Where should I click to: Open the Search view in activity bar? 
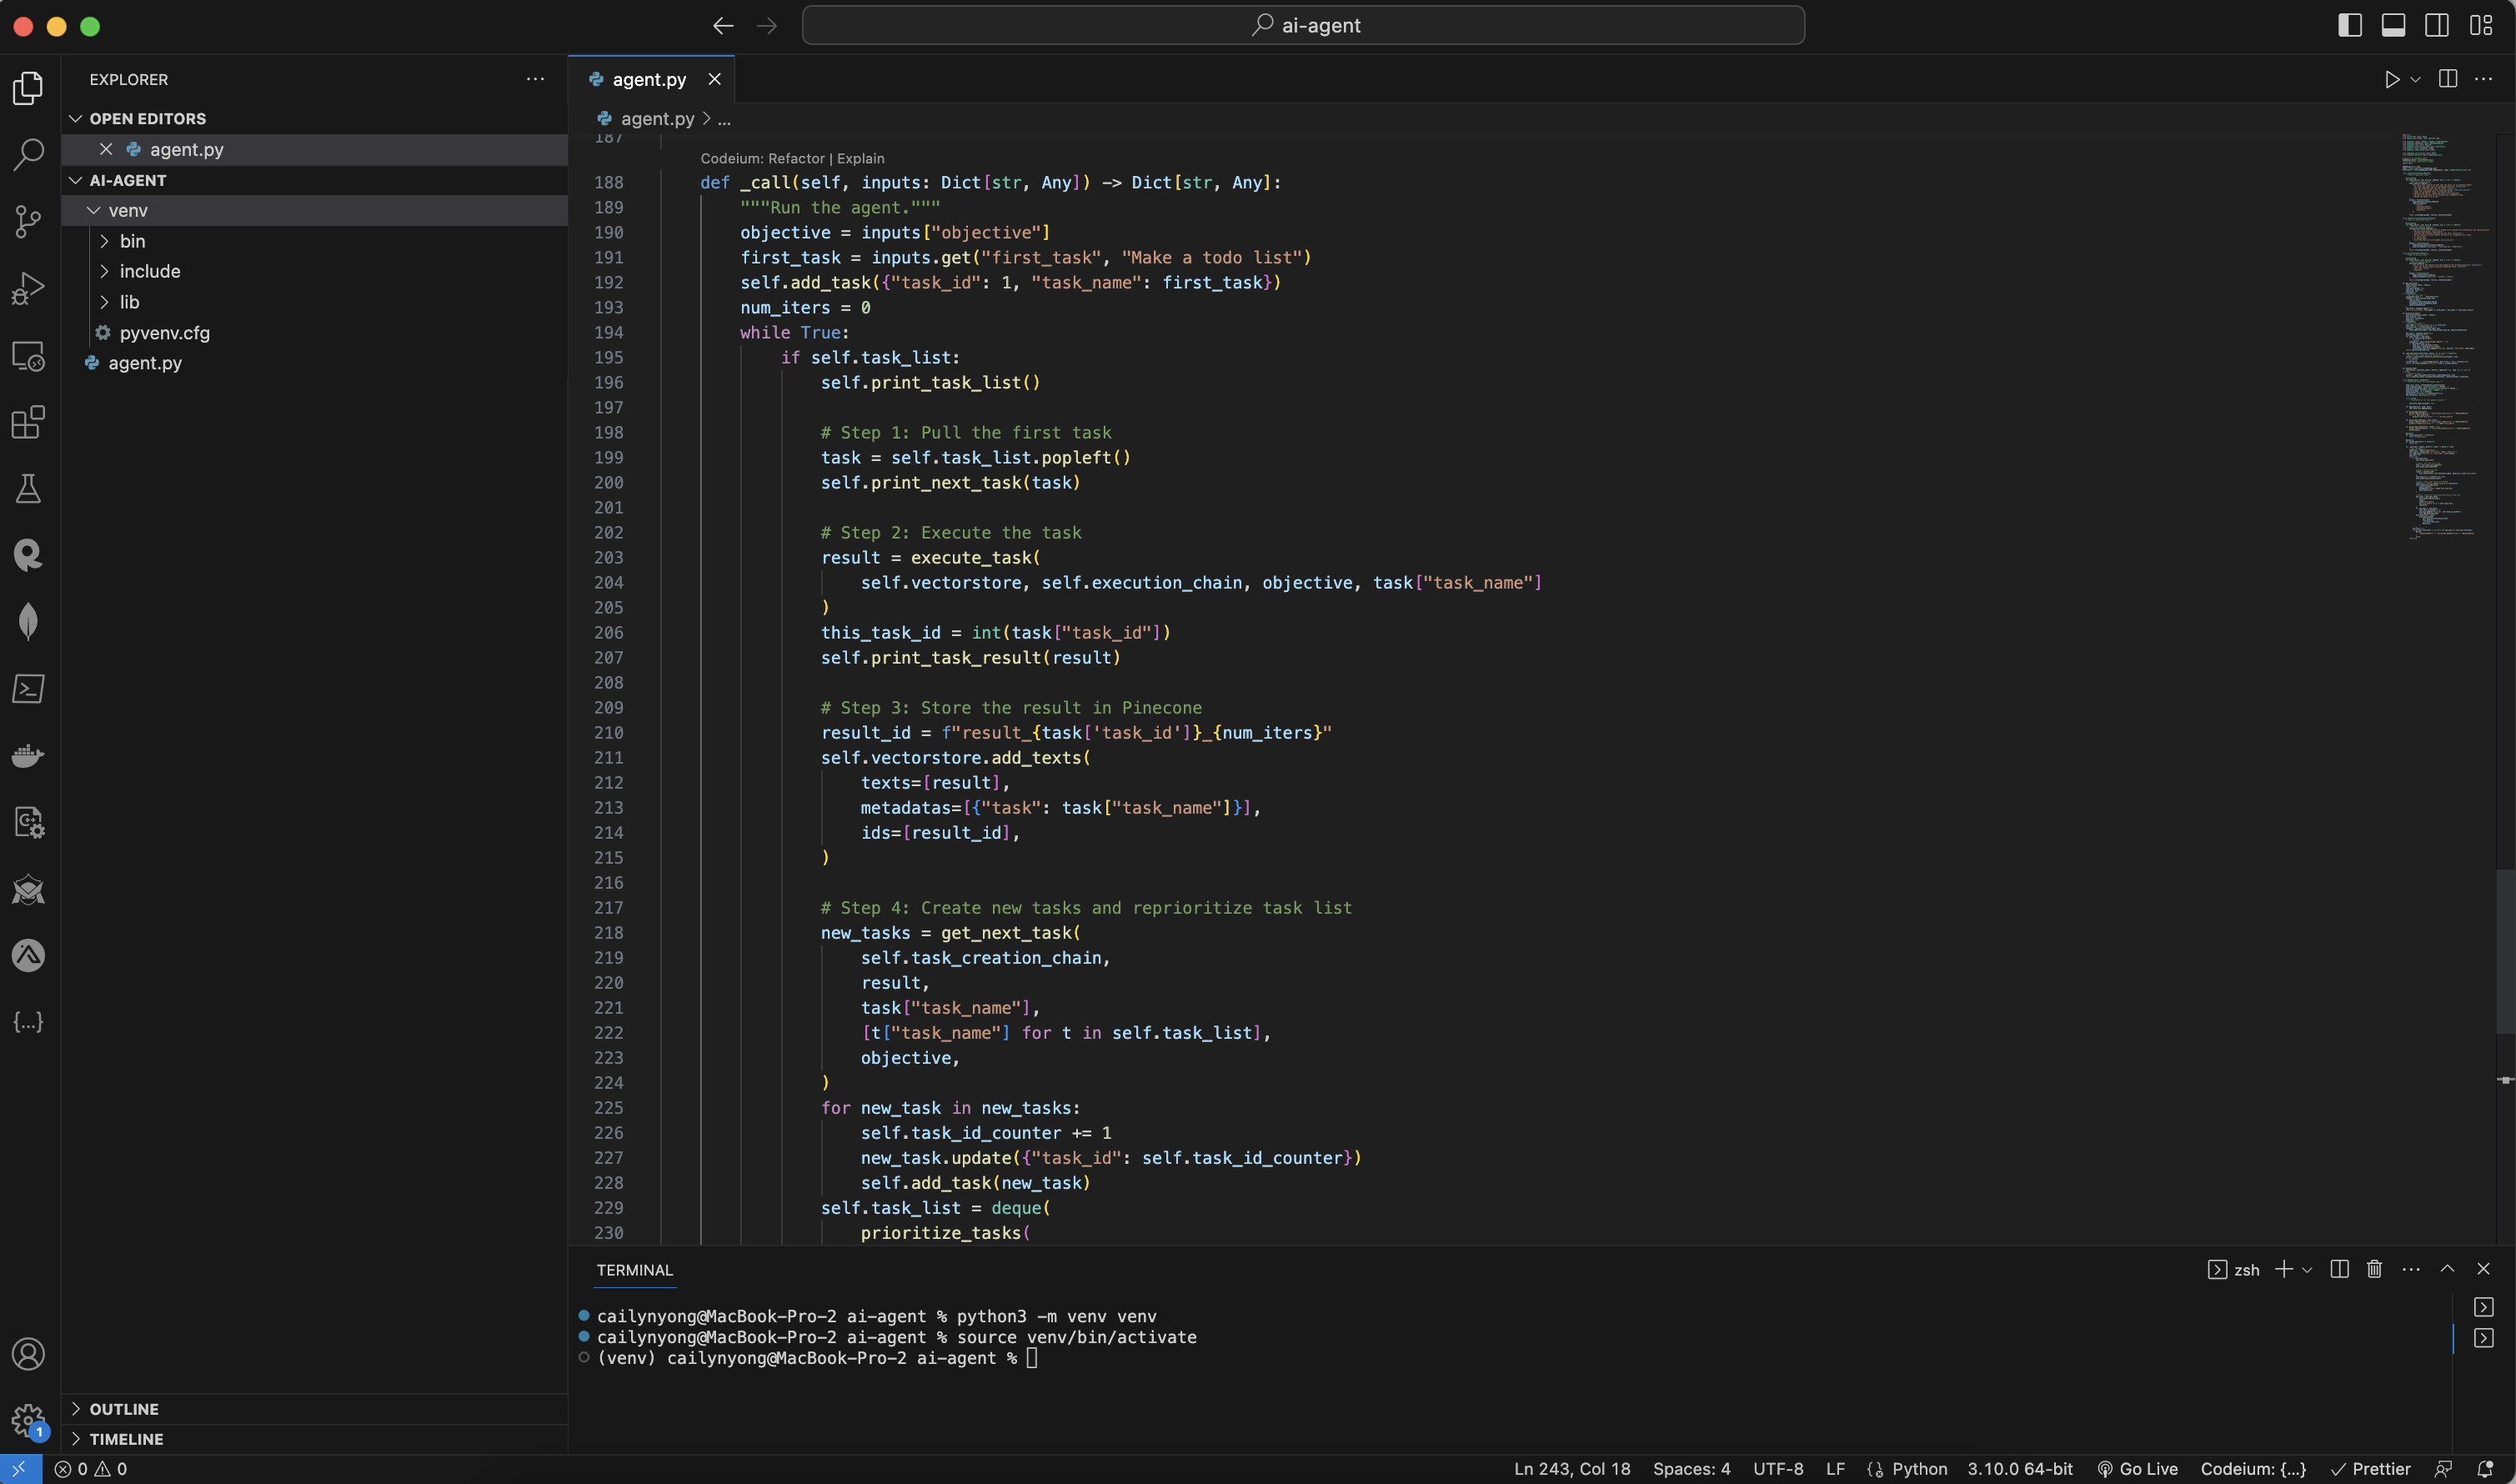[x=28, y=154]
